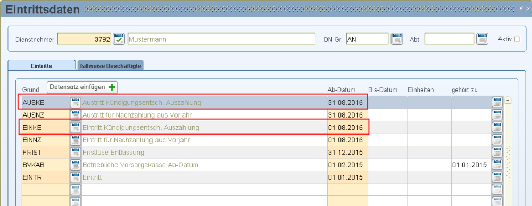Click Bis-Datum cell in AUSKE row
Screen dimensions: 532x206
click(x=387, y=102)
